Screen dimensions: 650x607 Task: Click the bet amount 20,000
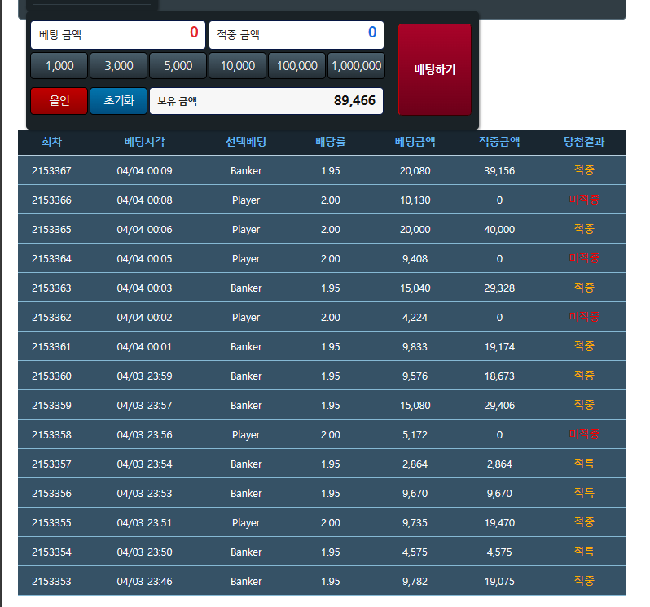point(415,230)
